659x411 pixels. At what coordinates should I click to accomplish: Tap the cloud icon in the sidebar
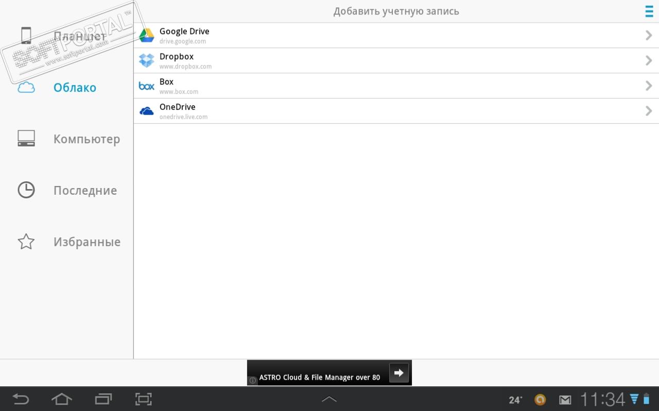coord(26,87)
